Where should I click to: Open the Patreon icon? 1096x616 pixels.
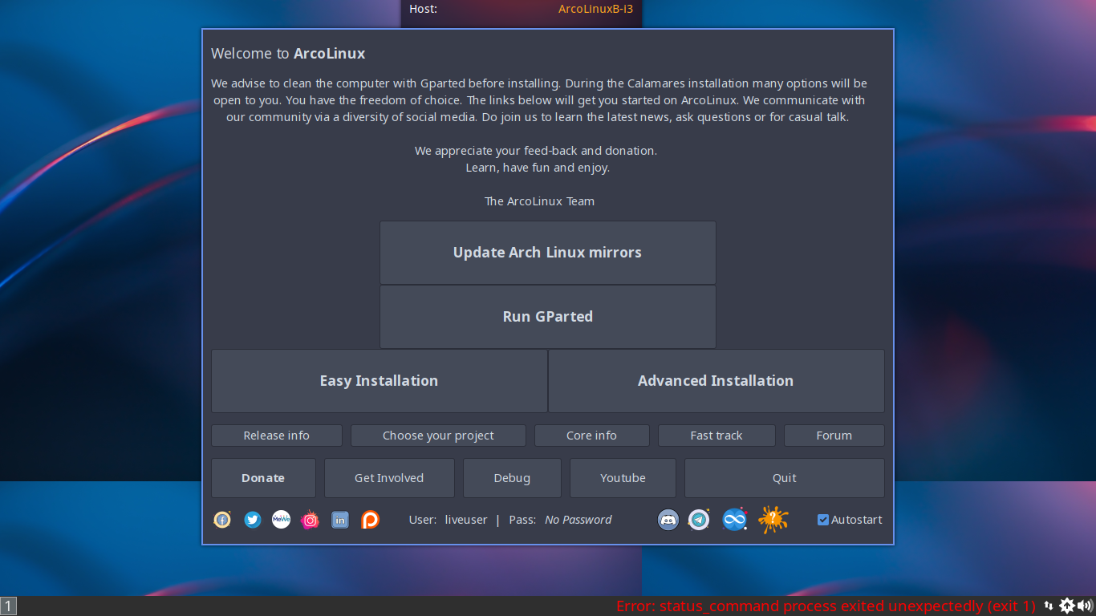(x=370, y=520)
